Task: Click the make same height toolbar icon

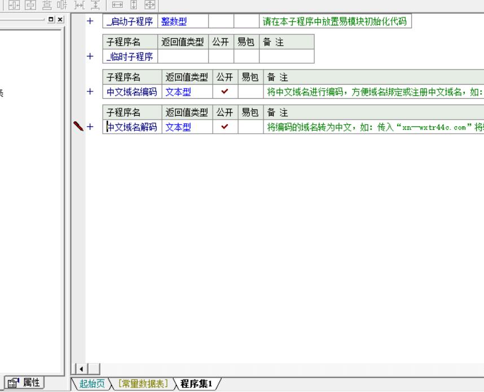Action: click(134, 5)
